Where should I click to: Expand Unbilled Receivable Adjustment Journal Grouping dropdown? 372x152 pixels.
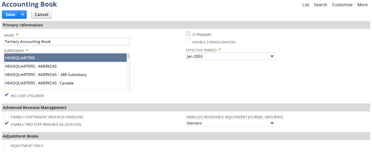pos(272,123)
